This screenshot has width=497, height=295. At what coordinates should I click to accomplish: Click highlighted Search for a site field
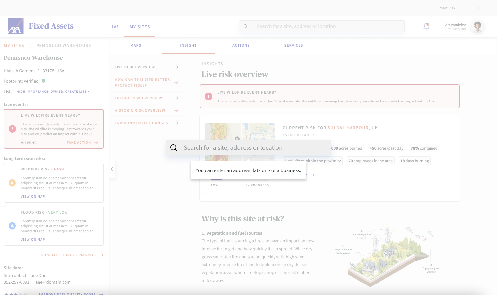click(x=248, y=147)
